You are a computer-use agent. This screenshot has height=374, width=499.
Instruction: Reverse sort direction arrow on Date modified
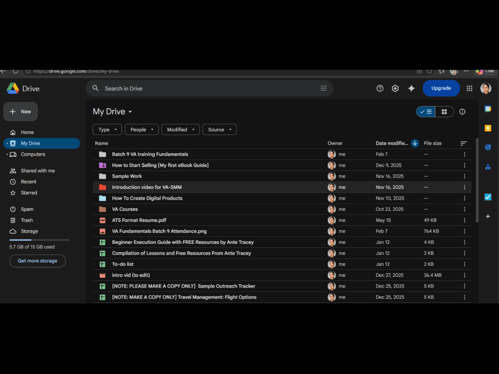[x=415, y=143]
